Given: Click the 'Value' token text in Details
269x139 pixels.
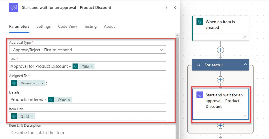Looking at the screenshot, I should coord(62,100).
